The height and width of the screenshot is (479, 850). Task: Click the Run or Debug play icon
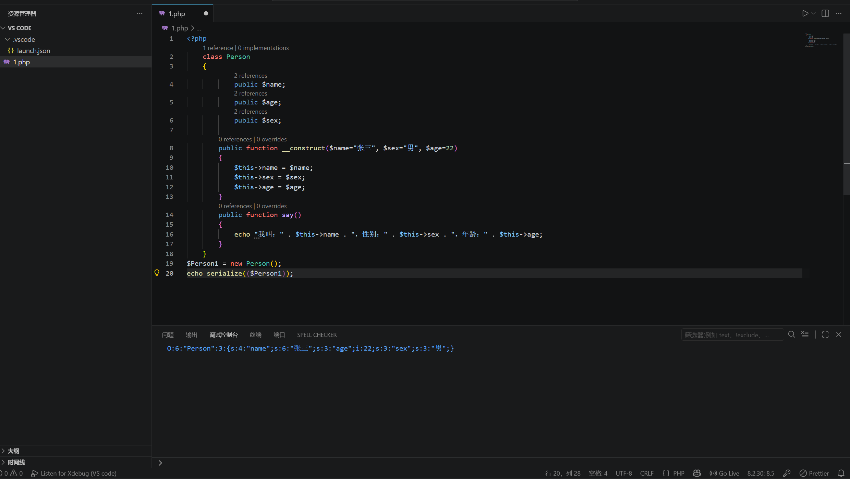(805, 13)
